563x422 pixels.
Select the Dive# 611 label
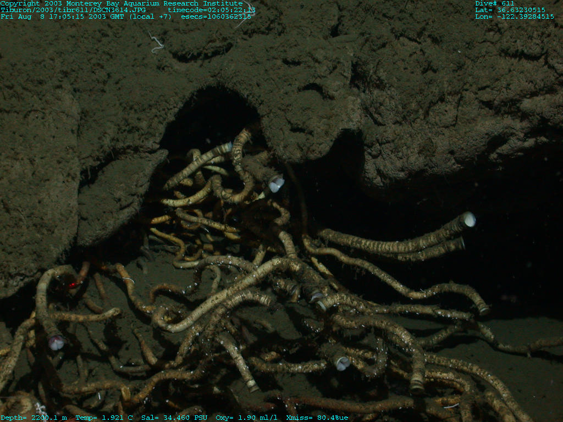click(x=495, y=3)
